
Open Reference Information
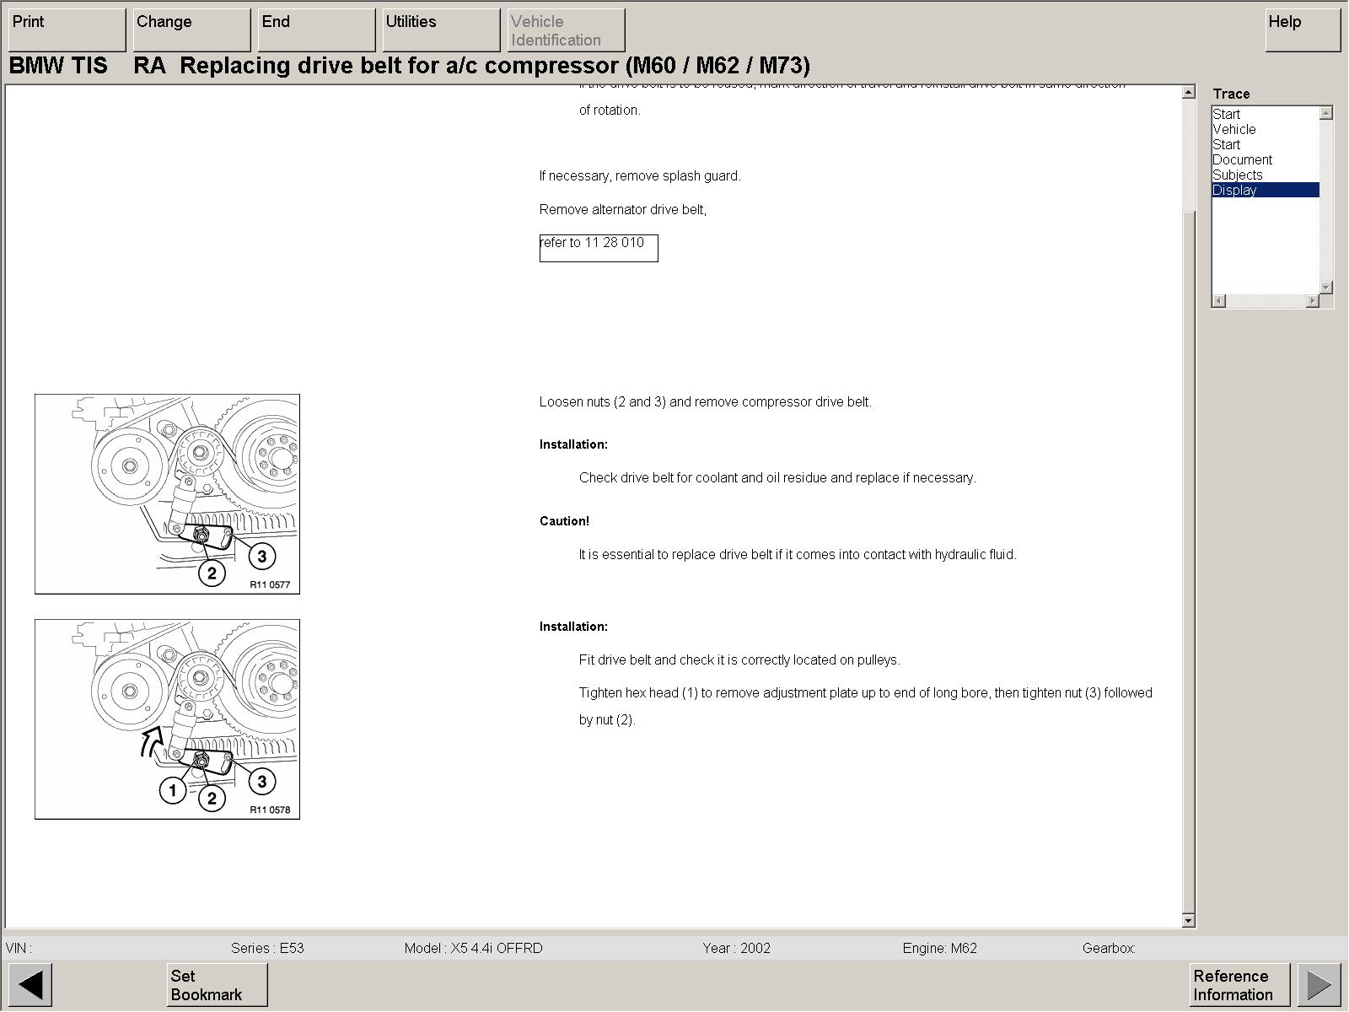coord(1239,984)
